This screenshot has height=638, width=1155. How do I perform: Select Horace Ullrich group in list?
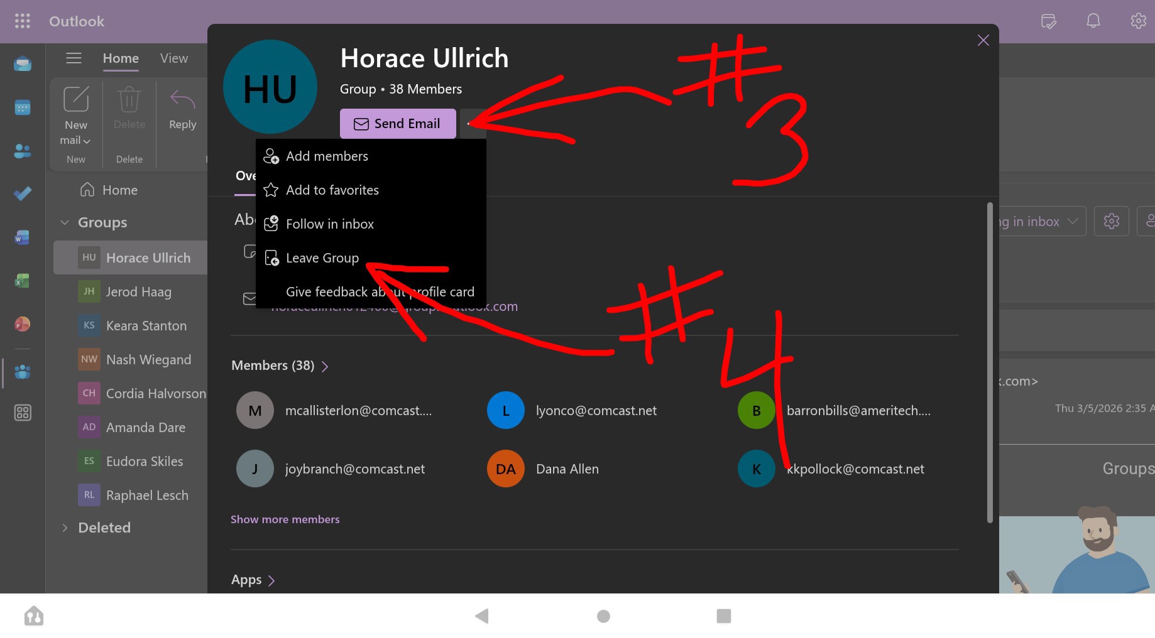(131, 257)
